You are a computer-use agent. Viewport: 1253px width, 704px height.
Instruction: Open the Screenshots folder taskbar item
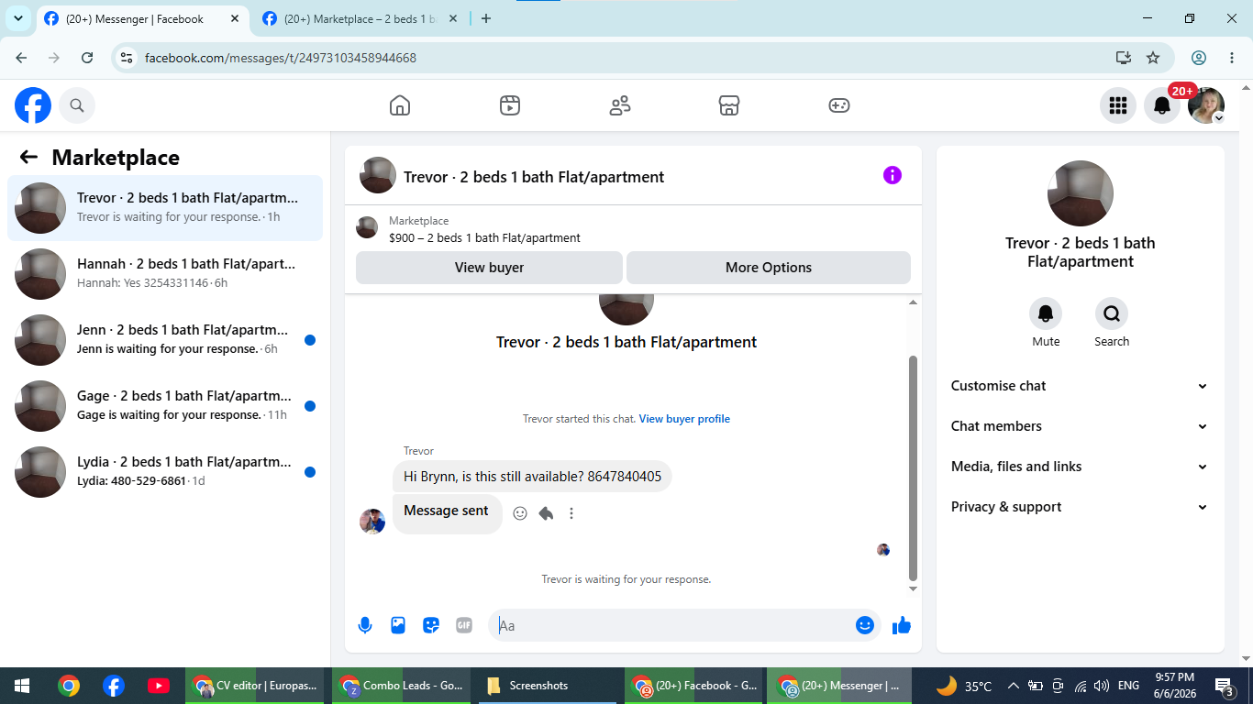(546, 686)
